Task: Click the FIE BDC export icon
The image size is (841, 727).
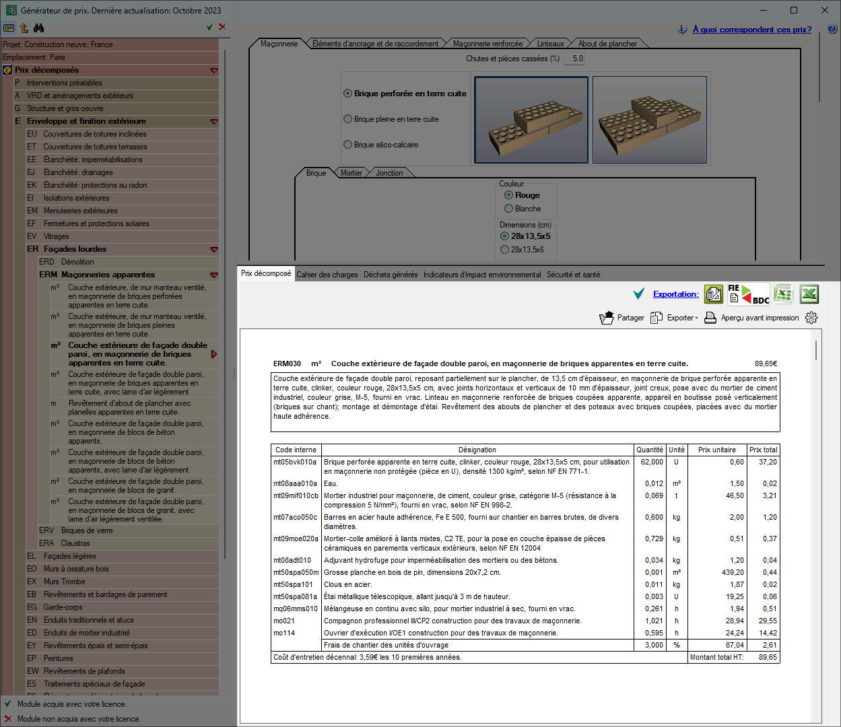Action: click(x=749, y=294)
